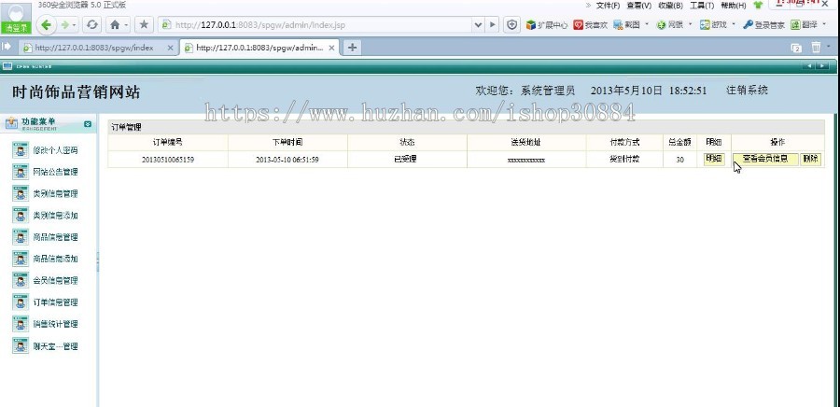This screenshot has width=840, height=407.
Task: Open 聊天室—管理 in sidebar
Action: [x=55, y=346]
